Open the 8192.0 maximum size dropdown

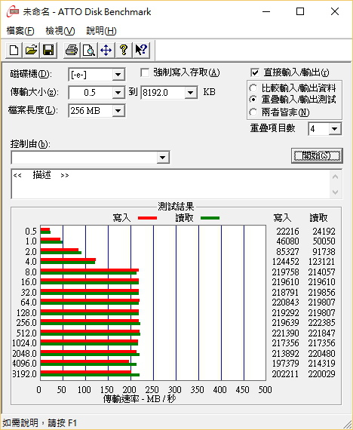tap(190, 93)
